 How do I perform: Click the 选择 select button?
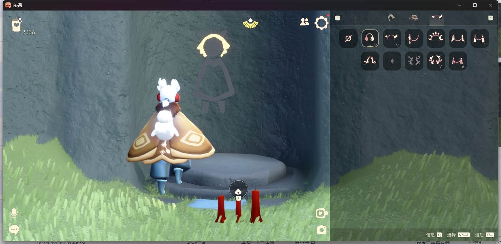pos(458,235)
